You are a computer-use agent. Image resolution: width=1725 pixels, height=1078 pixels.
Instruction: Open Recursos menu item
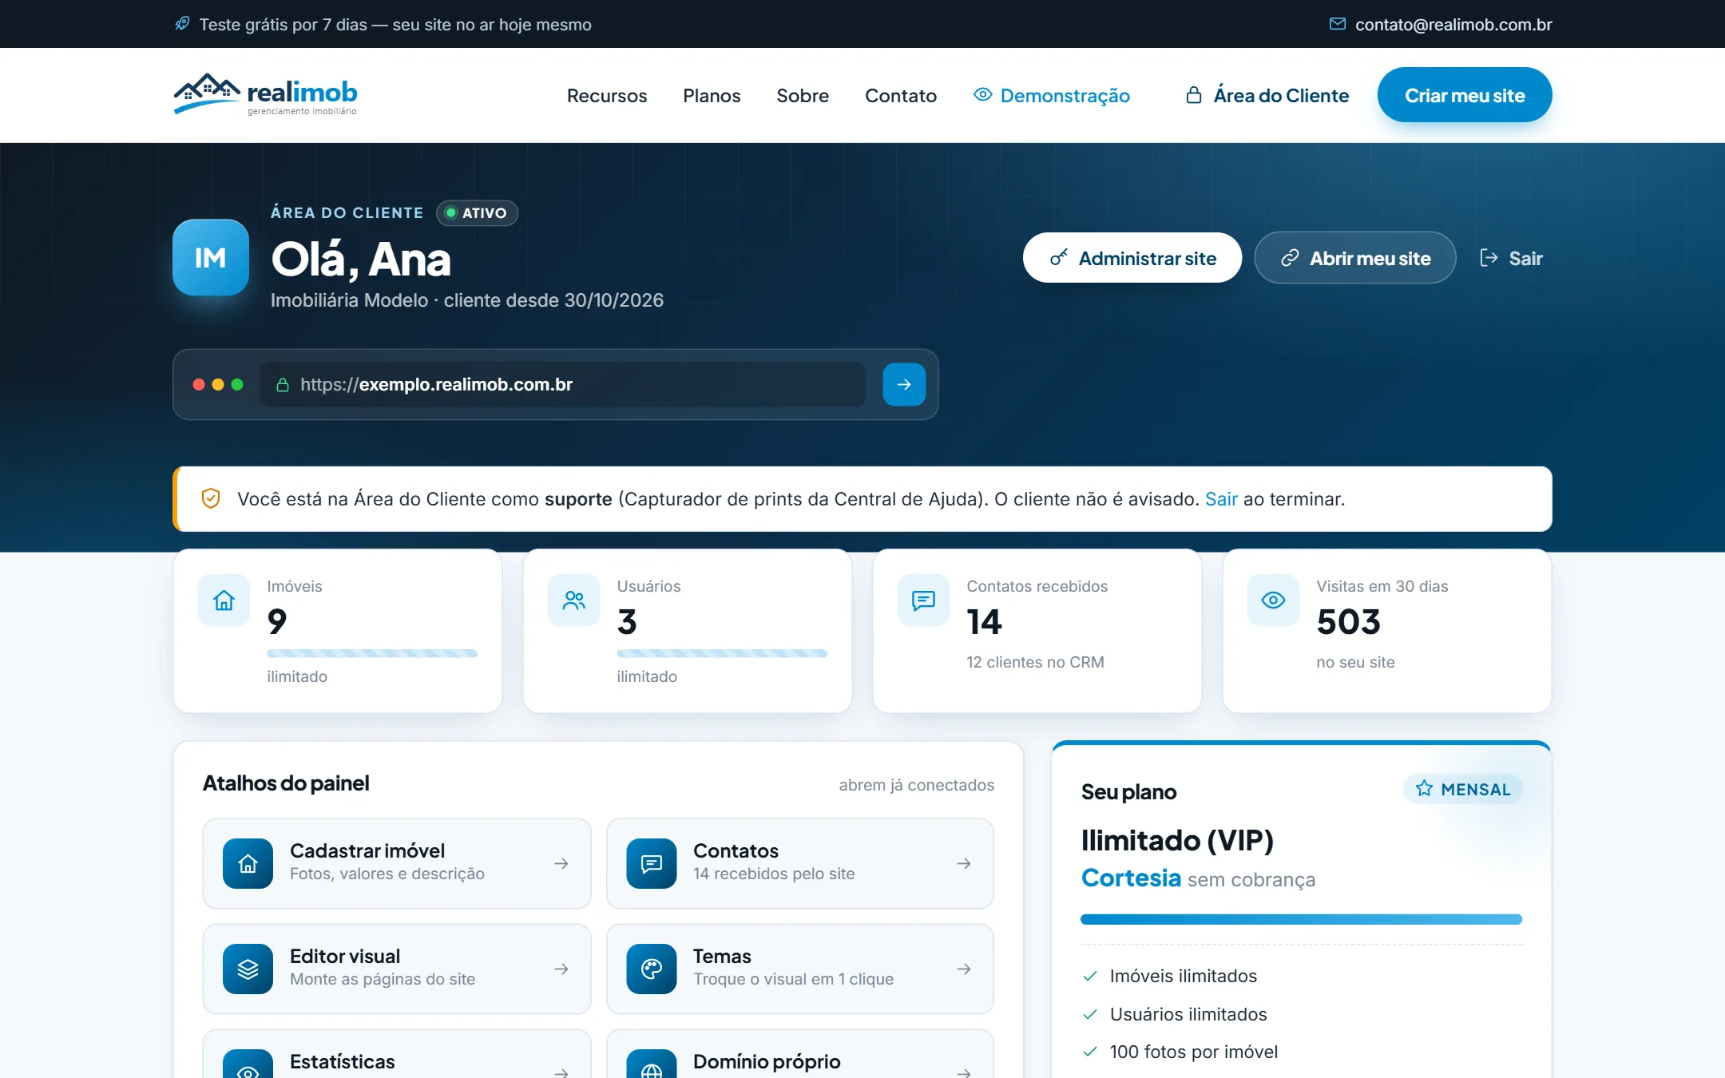coord(607,95)
